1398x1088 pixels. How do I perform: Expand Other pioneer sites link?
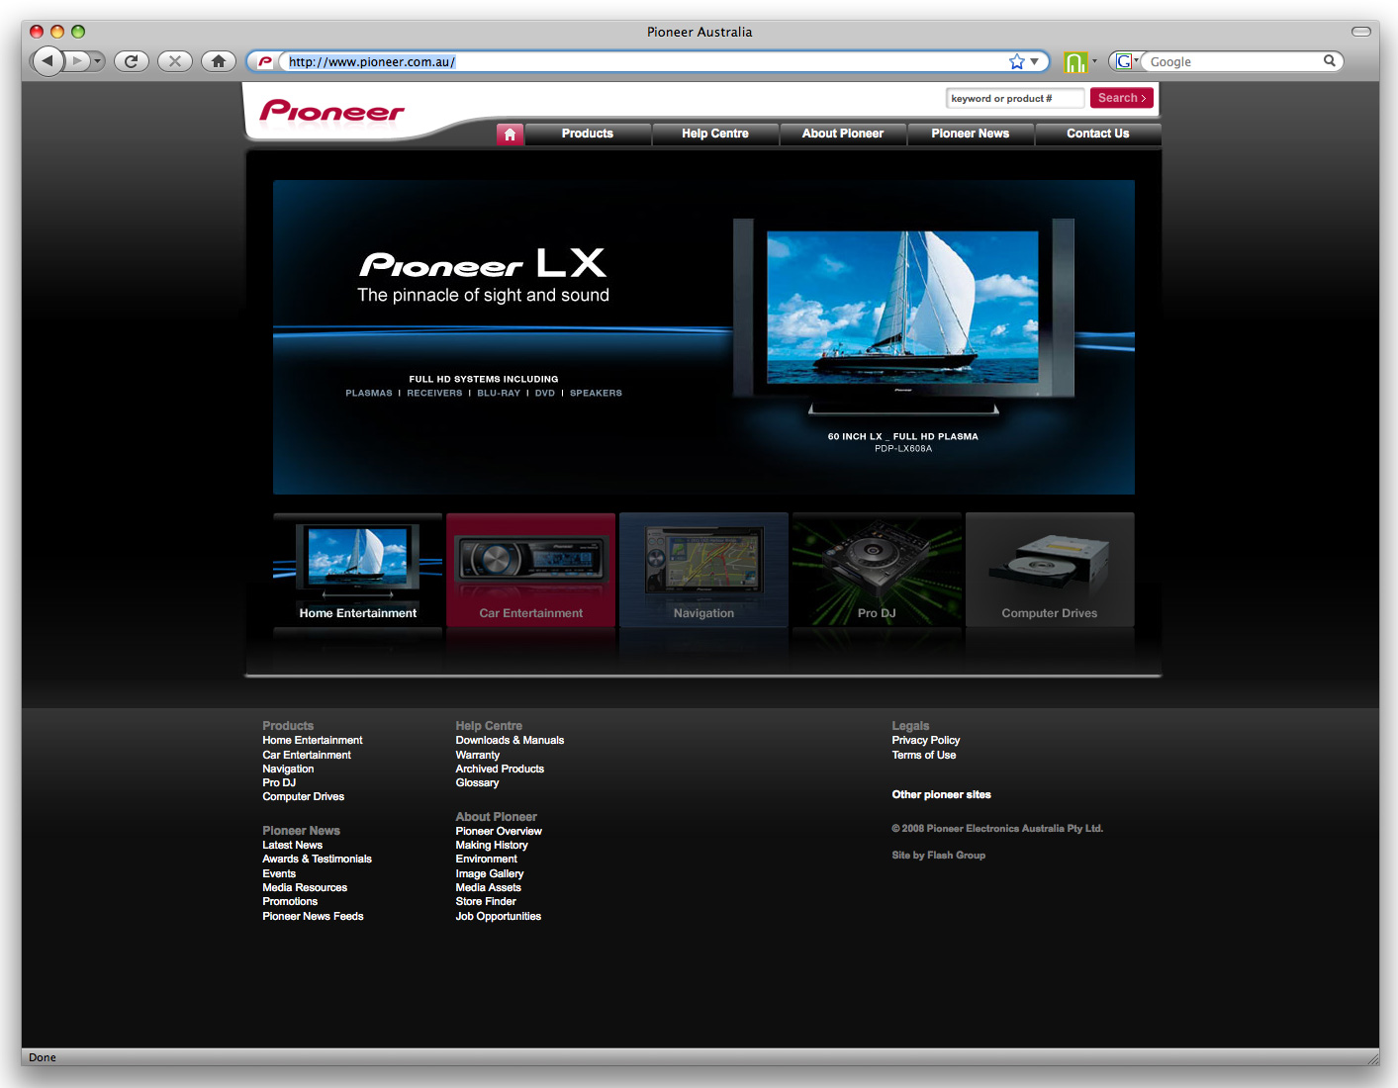click(x=941, y=794)
